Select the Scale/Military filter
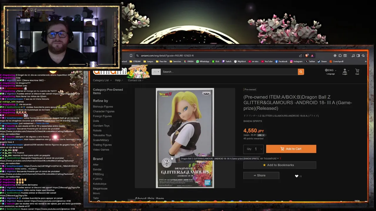The height and width of the screenshot is (211, 376). 101,140
